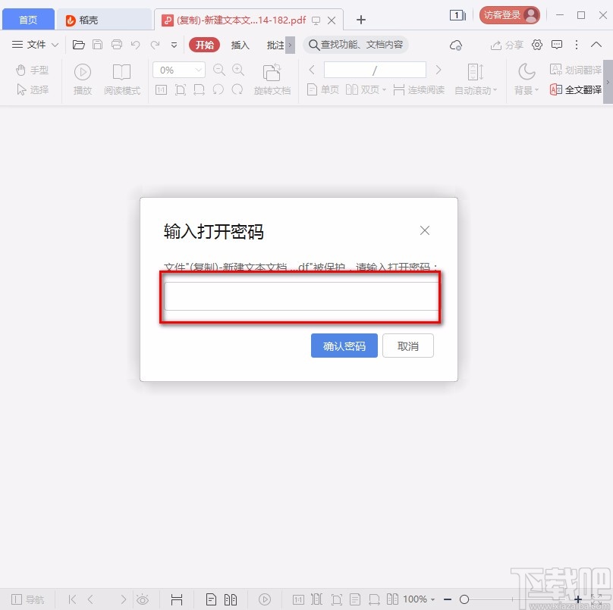
Task: Increase zoom with status bar plus
Action: [578, 599]
